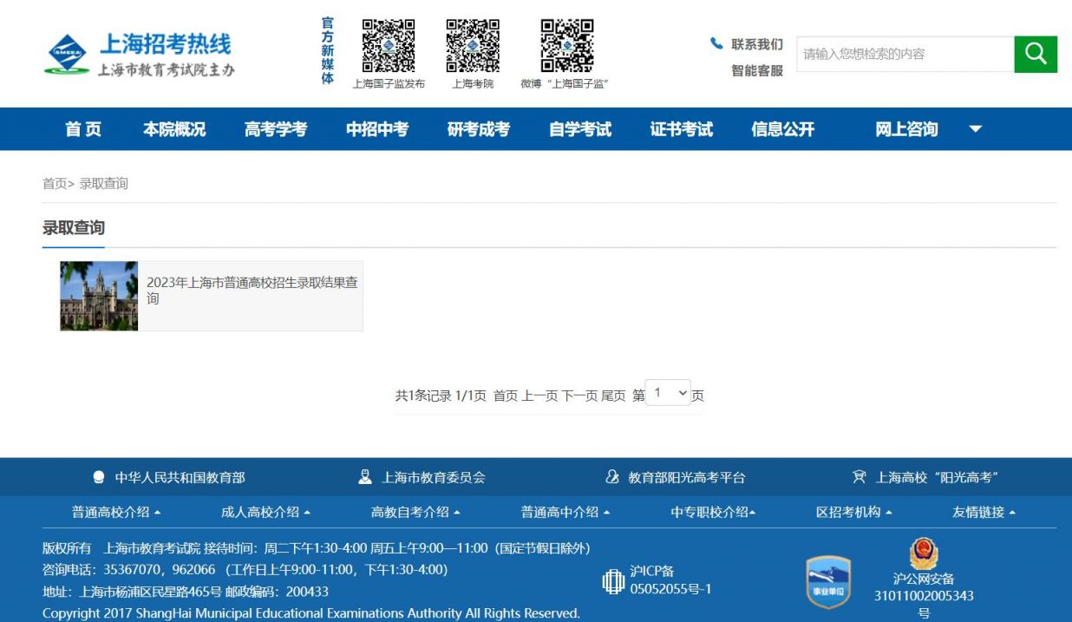Image resolution: width=1072 pixels, height=622 pixels.
Task: Click the 共1条记录 1/1页 text
Action: [441, 396]
